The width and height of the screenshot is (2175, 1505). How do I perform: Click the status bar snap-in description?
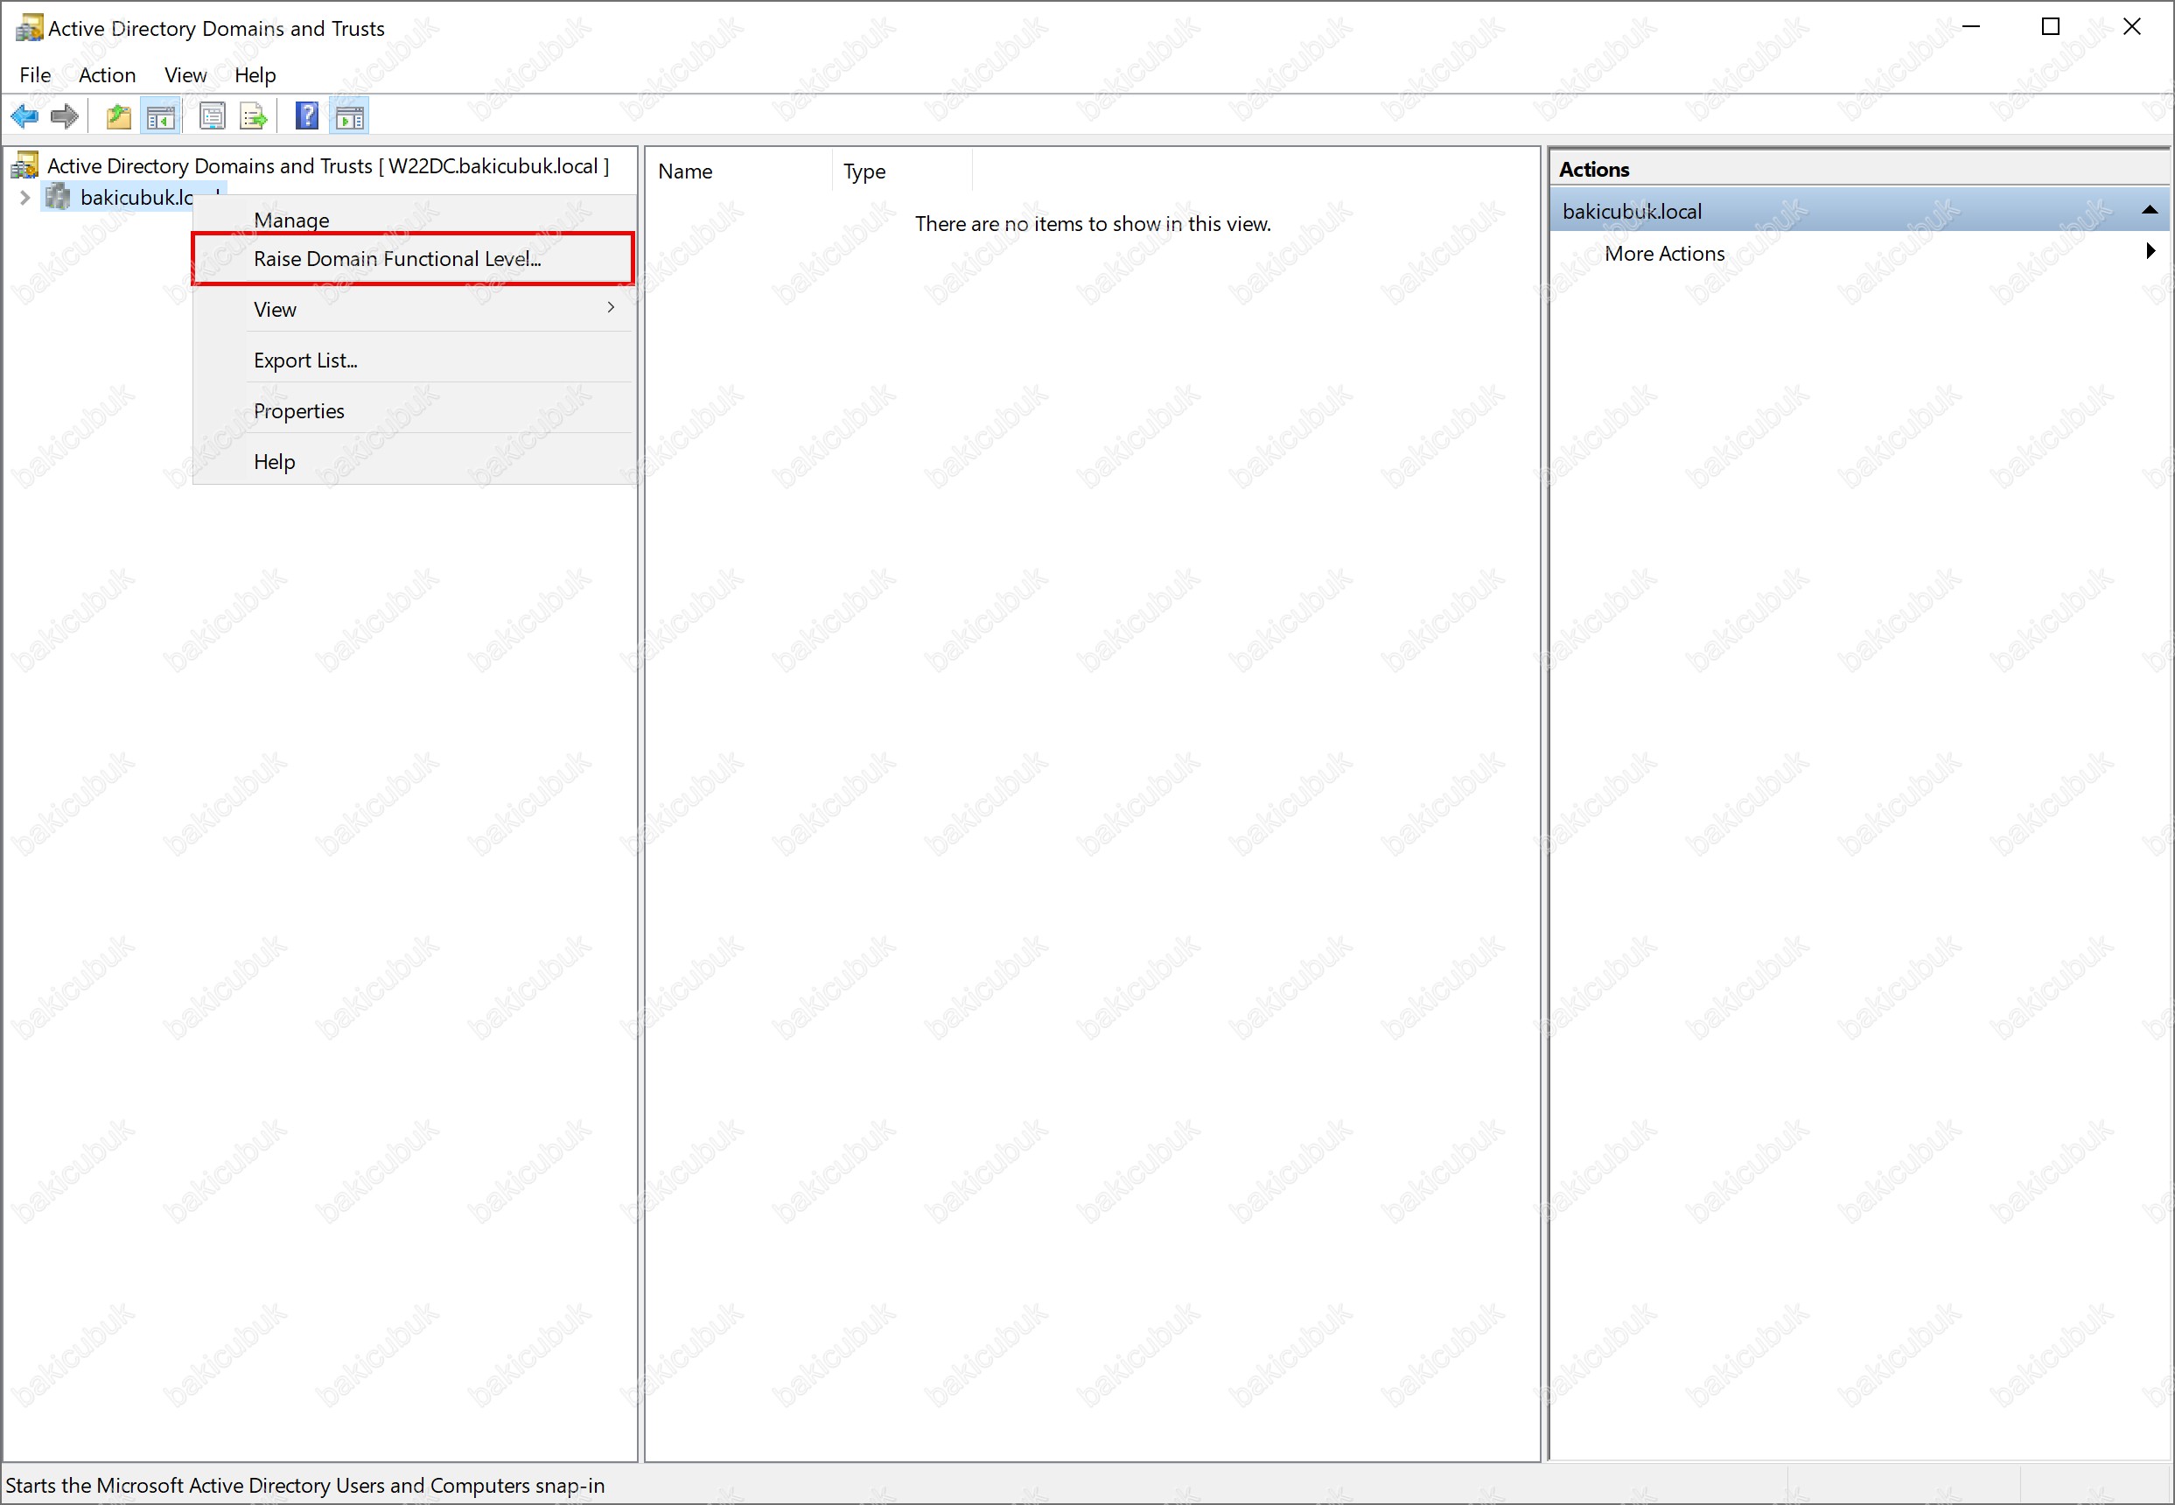tap(305, 1485)
